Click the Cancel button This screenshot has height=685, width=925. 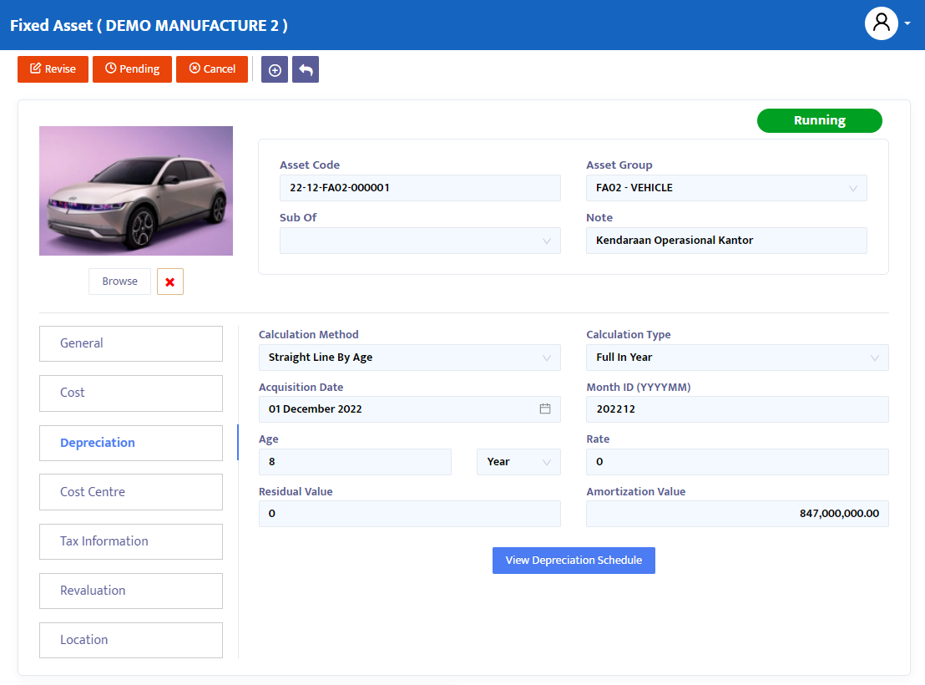[212, 69]
